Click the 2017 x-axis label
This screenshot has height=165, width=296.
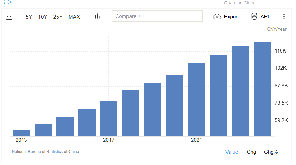pyautogui.click(x=108, y=140)
